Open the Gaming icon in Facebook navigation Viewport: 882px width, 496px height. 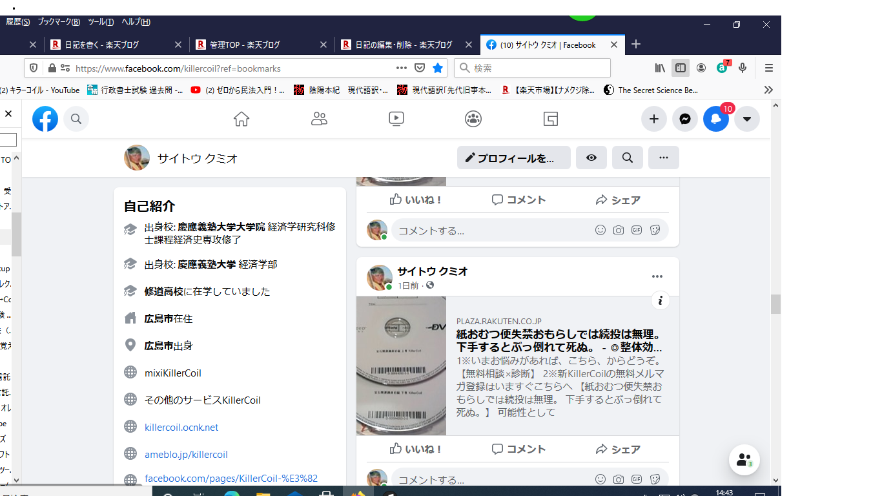pyautogui.click(x=550, y=119)
